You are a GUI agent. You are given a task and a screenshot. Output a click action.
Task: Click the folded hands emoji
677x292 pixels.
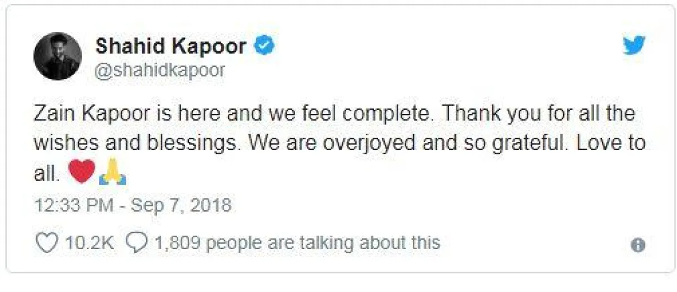point(112,172)
